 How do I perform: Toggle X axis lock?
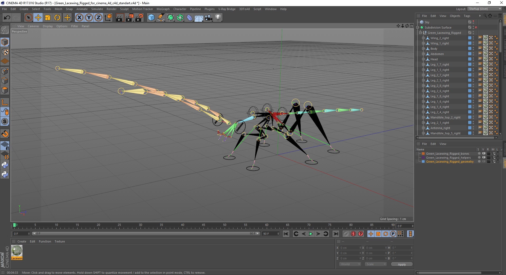(x=79, y=18)
